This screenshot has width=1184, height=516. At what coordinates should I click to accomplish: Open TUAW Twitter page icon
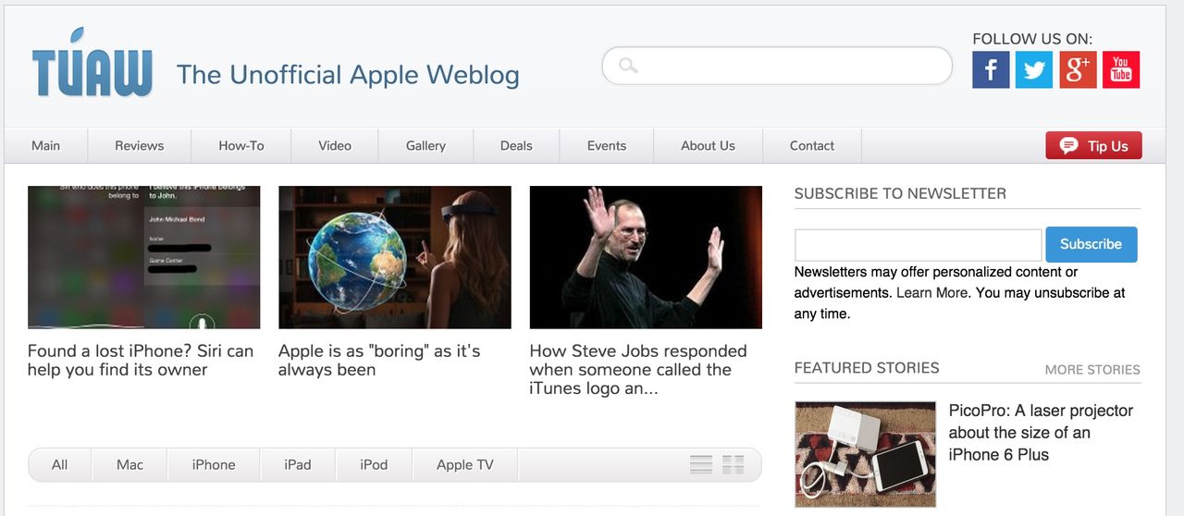[x=1034, y=70]
